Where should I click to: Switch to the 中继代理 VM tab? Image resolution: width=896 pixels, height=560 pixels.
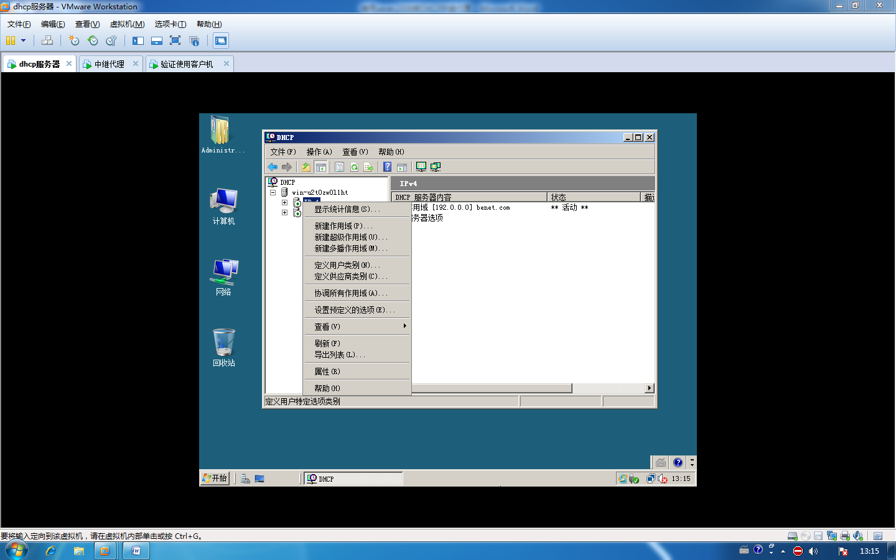[x=109, y=64]
